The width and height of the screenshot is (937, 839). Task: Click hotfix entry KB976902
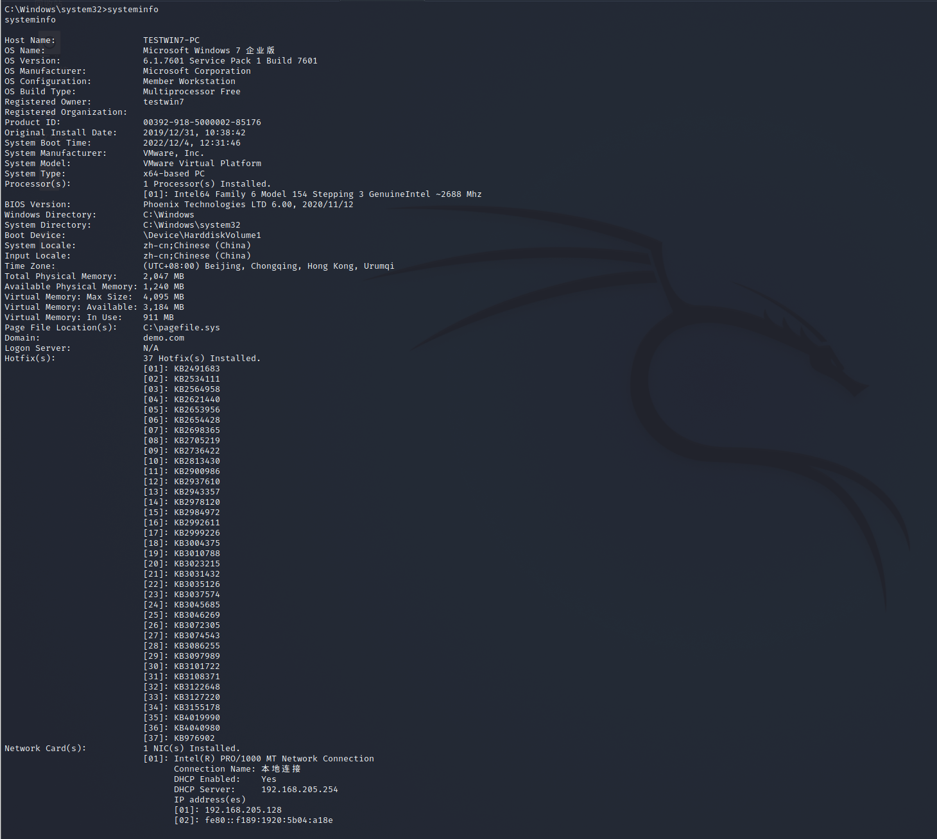pyautogui.click(x=194, y=738)
